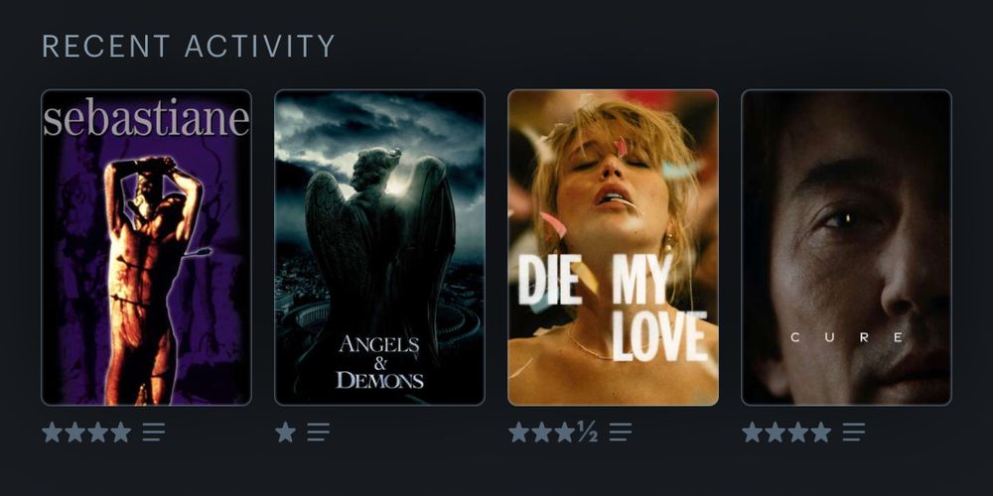The image size is (993, 496).
Task: Click the first star under Cure
Action: [753, 433]
